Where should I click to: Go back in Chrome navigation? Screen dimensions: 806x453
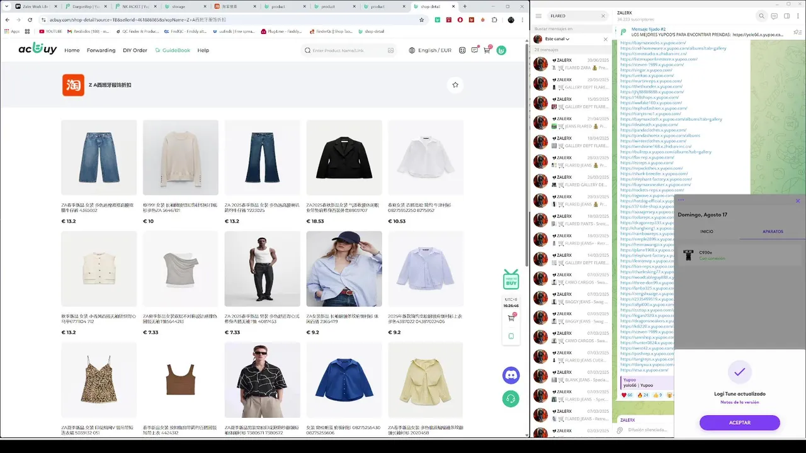point(8,20)
